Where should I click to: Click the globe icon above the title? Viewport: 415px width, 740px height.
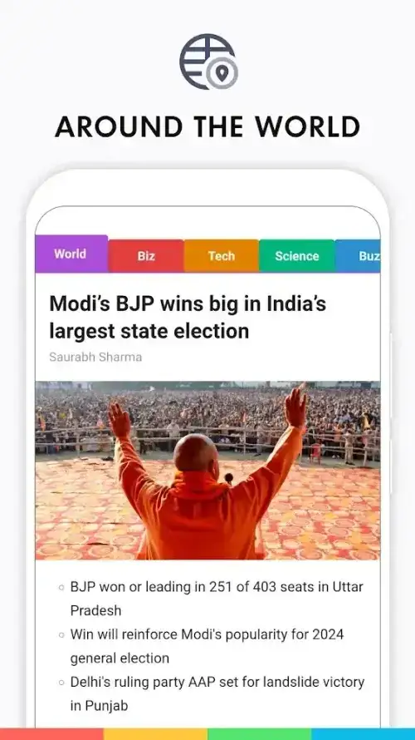pyautogui.click(x=207, y=62)
